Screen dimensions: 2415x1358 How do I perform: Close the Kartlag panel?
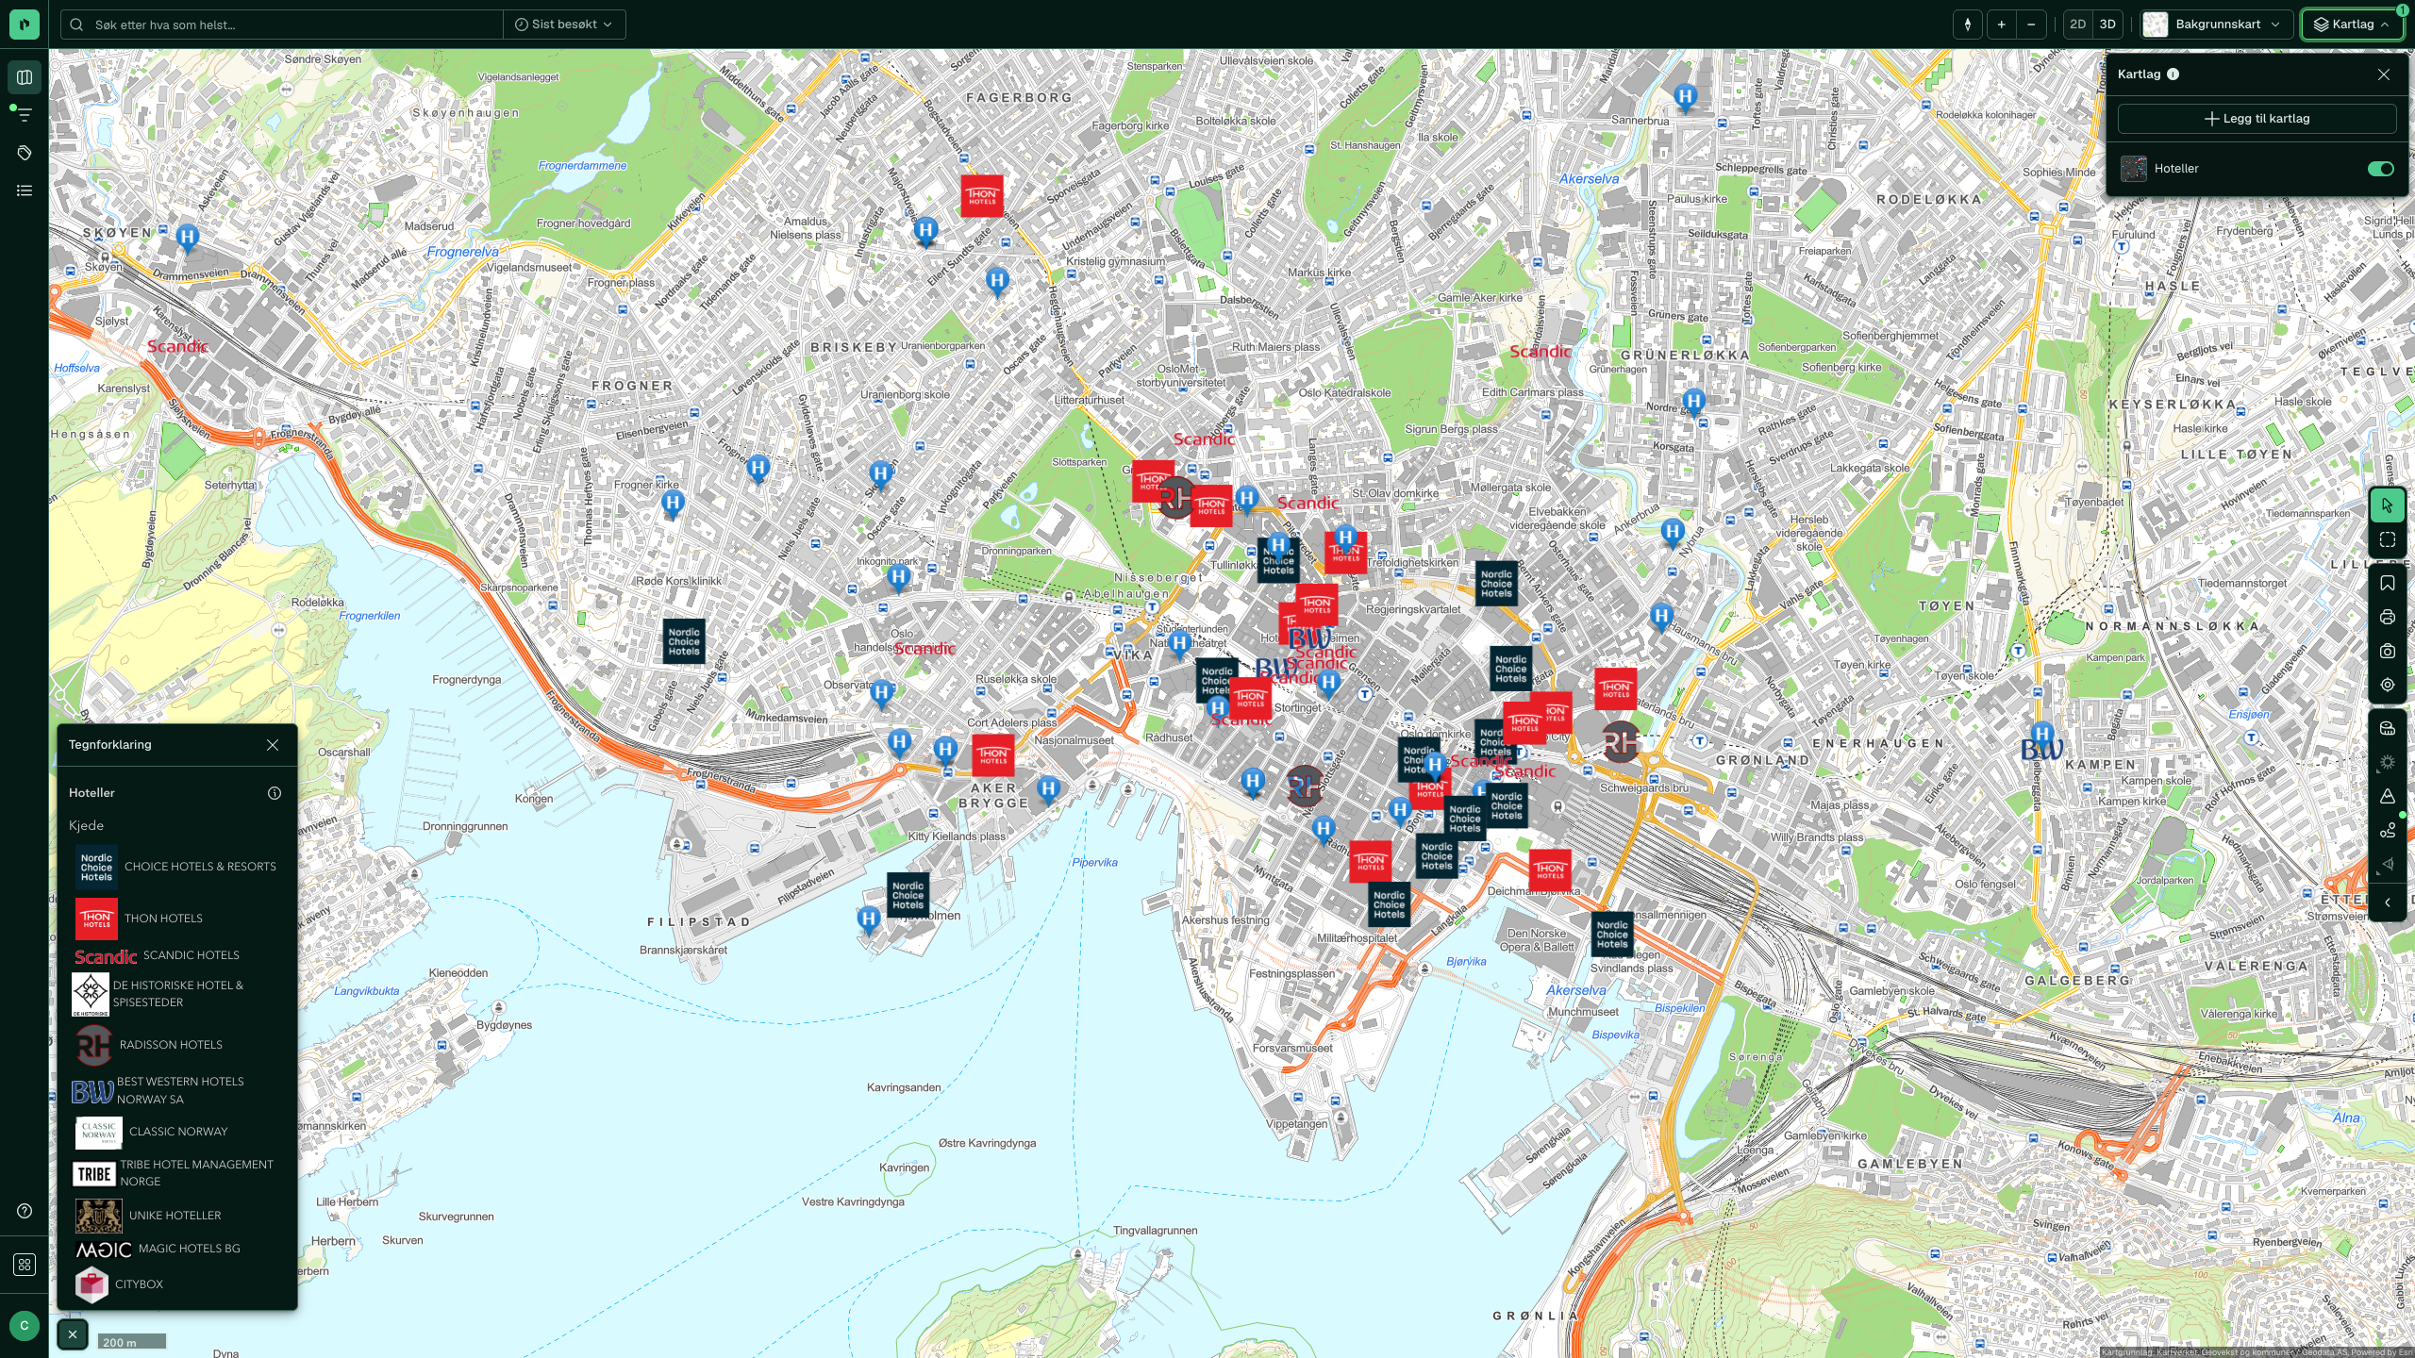[x=2384, y=75]
